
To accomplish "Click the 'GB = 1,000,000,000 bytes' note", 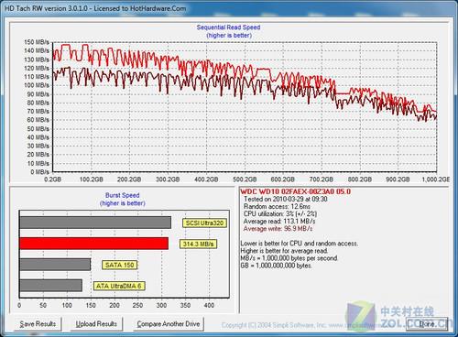I will tap(276, 266).
